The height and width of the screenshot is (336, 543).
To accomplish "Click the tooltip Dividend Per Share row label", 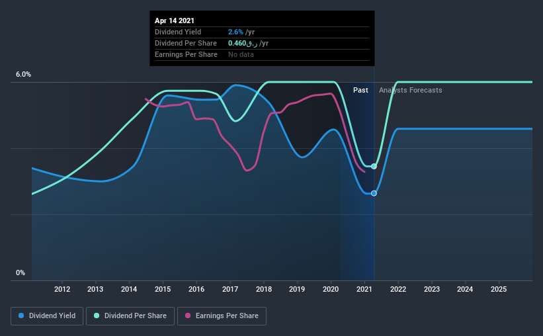I will [186, 43].
